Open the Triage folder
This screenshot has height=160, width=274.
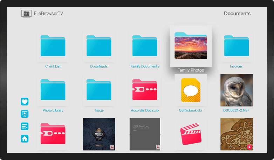[x=99, y=90]
